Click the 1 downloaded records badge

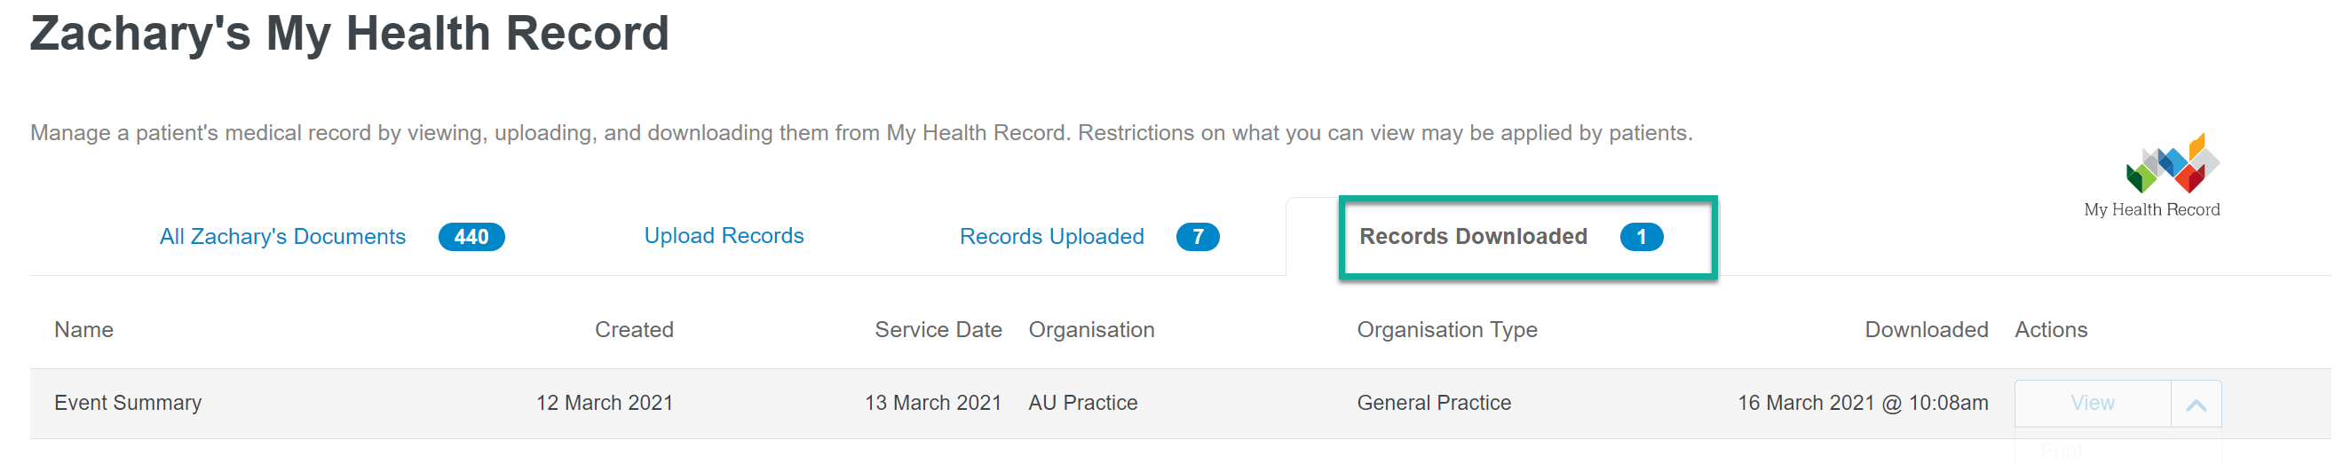coord(1641,237)
